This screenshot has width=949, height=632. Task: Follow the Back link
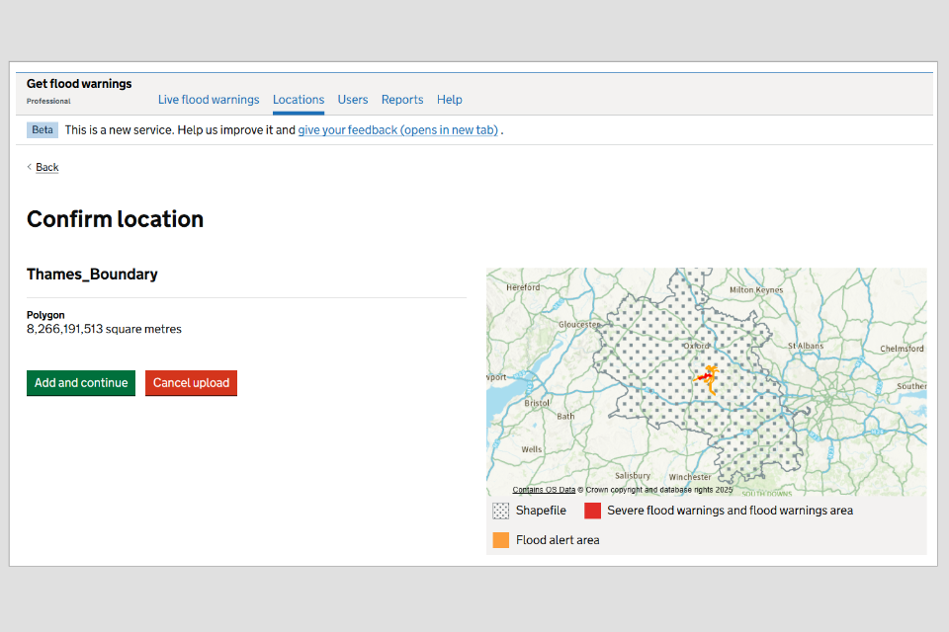[x=47, y=167]
